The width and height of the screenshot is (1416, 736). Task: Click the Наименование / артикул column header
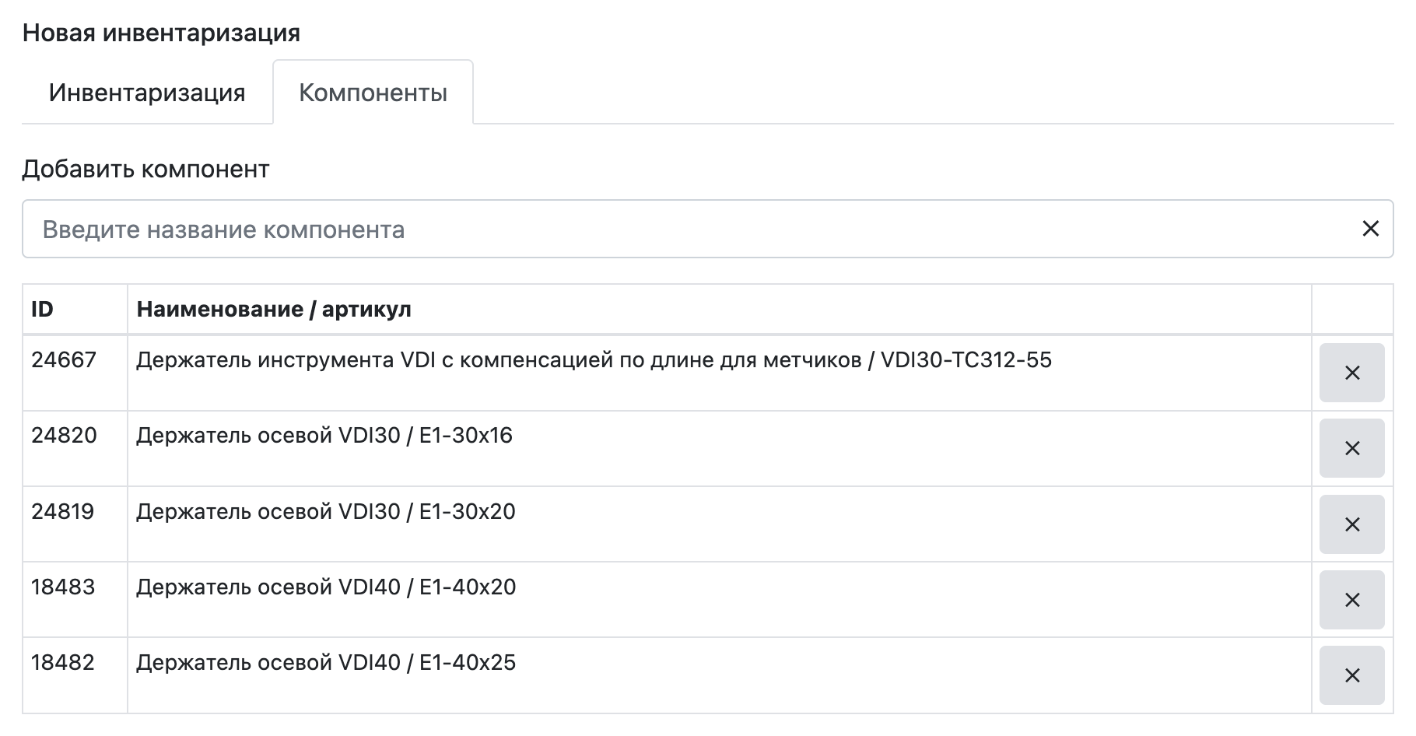274,310
